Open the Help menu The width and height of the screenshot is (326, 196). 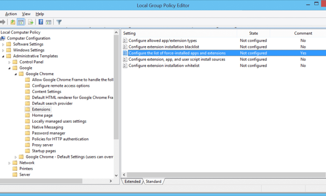(x=40, y=14)
